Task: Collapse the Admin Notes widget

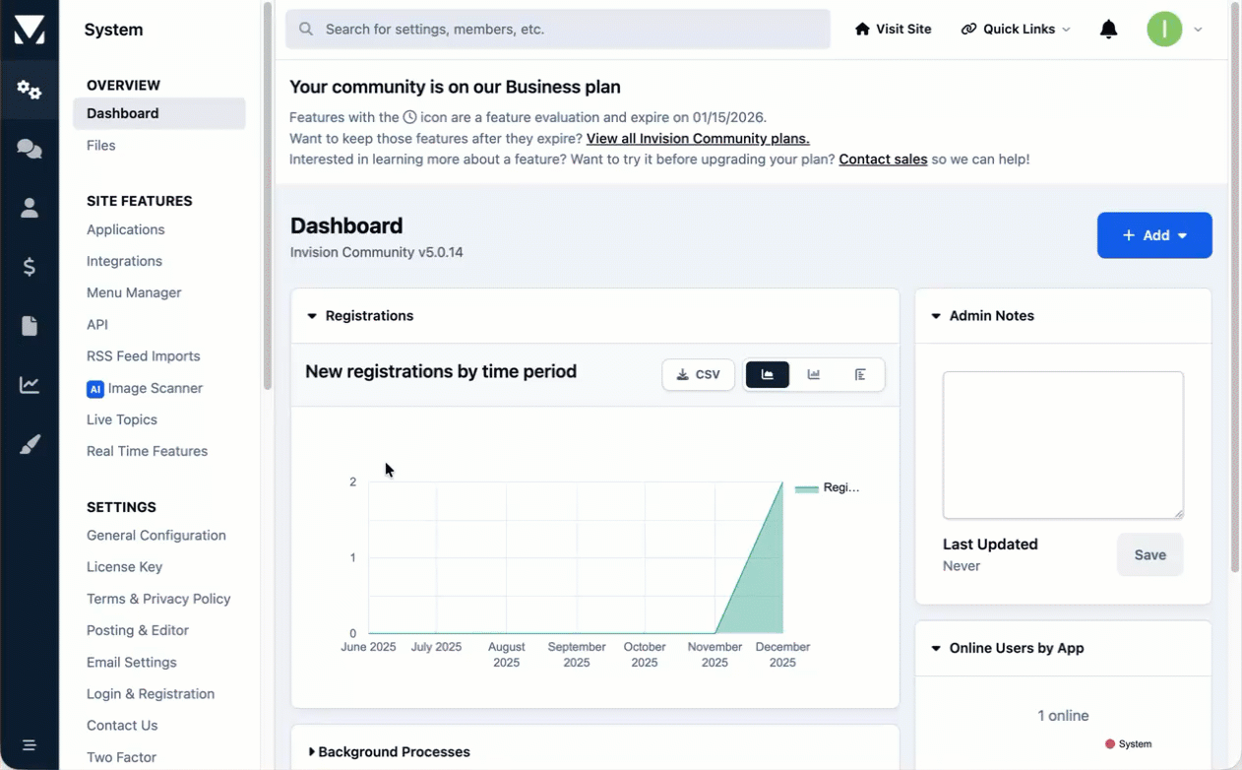Action: point(936,316)
